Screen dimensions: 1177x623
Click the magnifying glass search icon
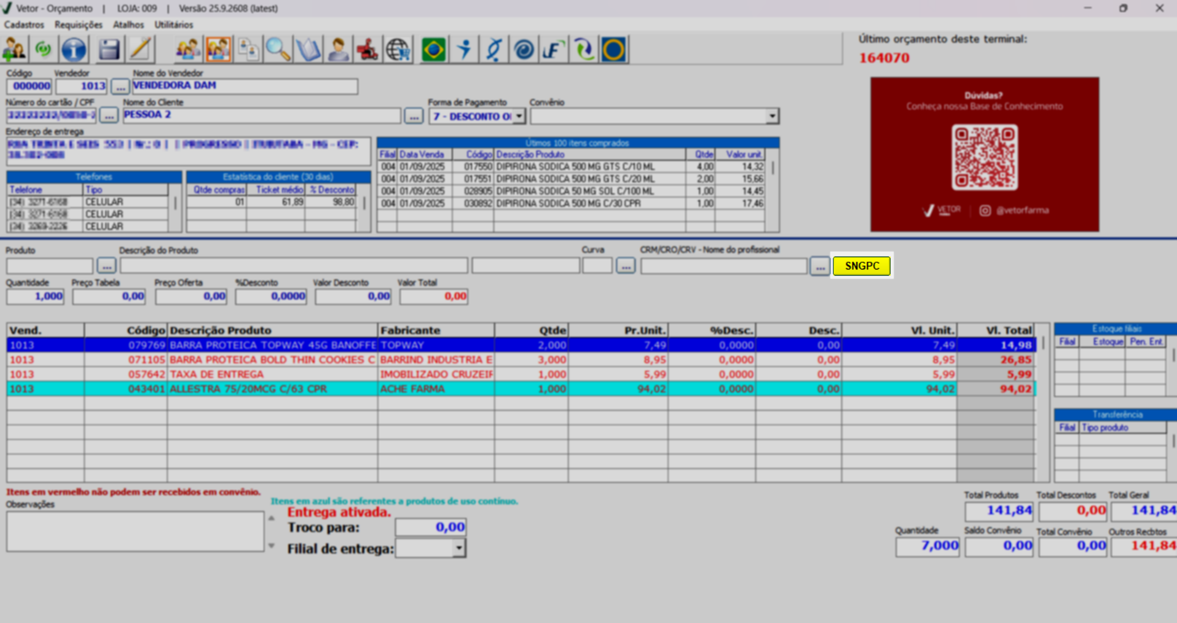(x=278, y=50)
